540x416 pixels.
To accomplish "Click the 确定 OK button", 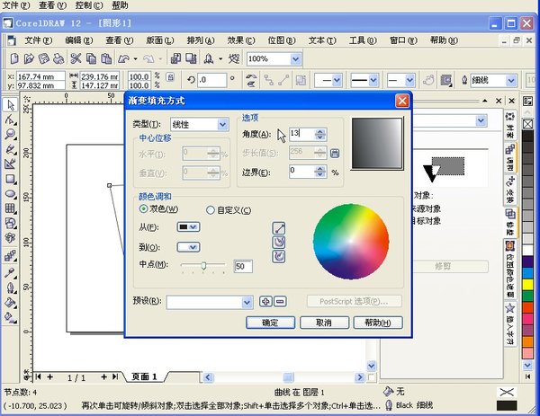I will [271, 323].
